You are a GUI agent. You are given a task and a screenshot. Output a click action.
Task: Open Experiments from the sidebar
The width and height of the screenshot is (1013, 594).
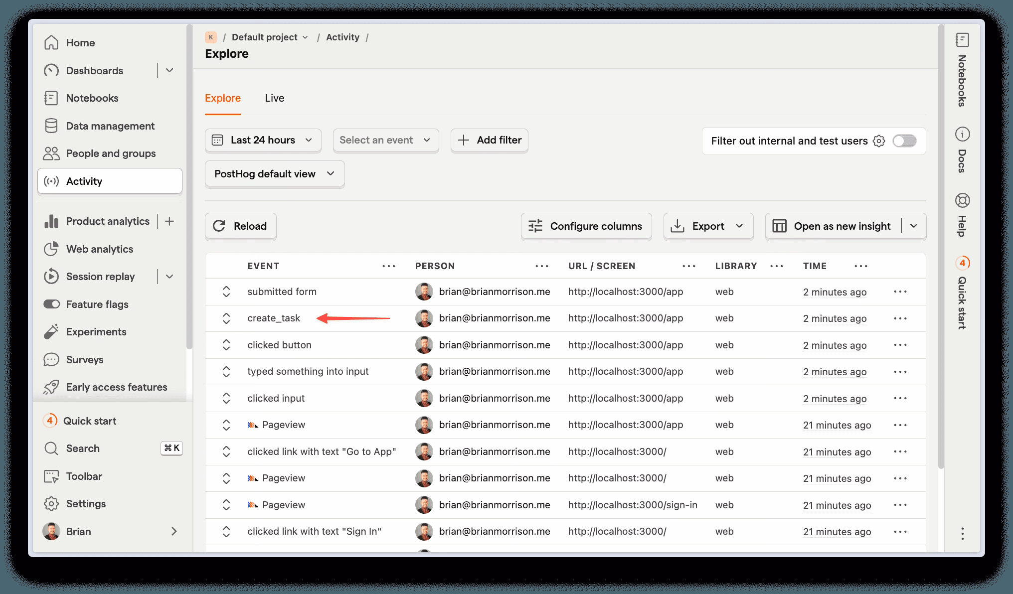click(x=96, y=332)
